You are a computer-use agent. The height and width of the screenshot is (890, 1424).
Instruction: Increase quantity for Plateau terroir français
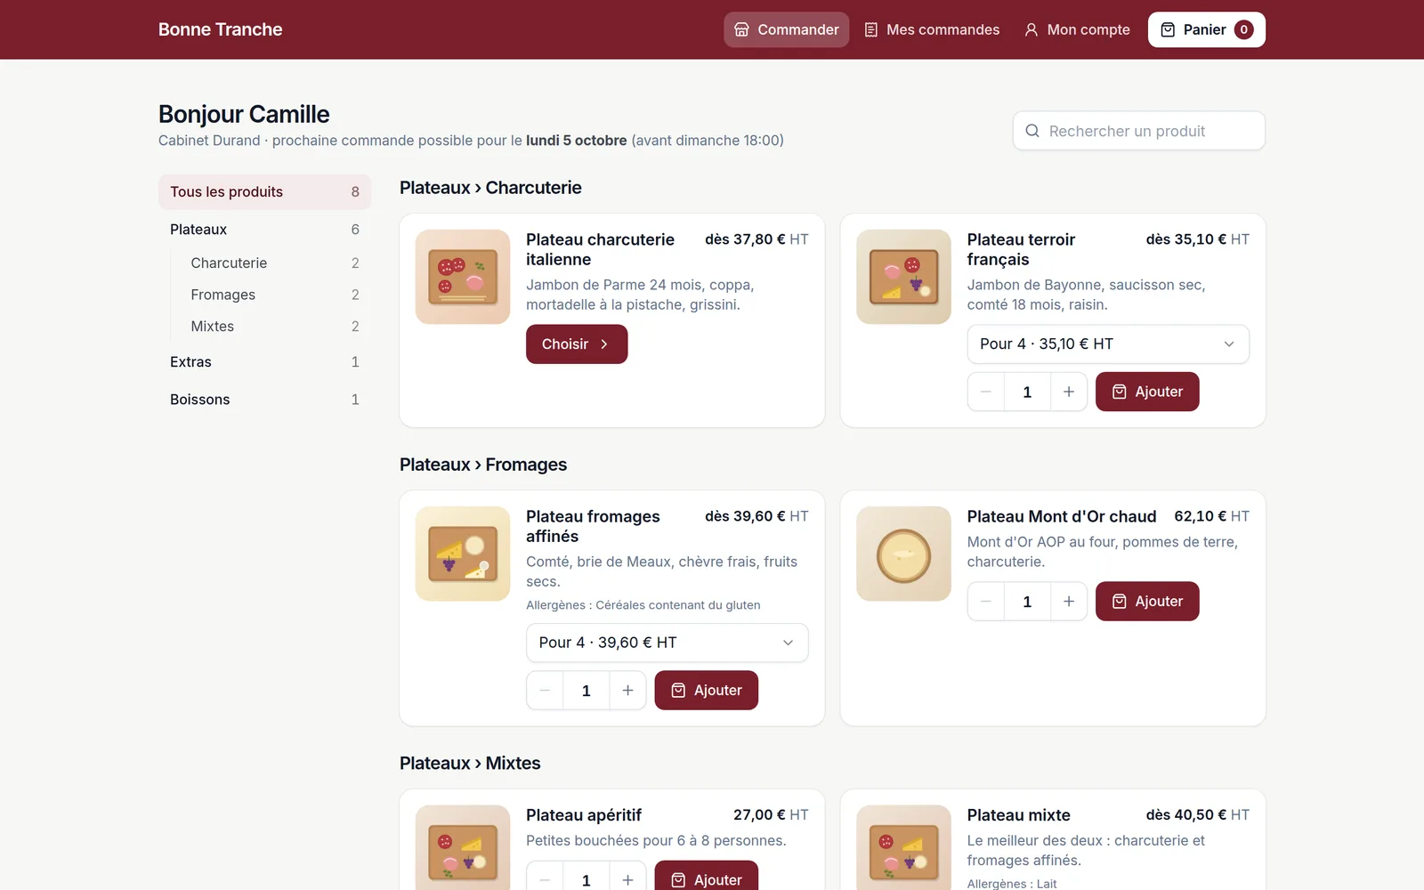(x=1069, y=392)
